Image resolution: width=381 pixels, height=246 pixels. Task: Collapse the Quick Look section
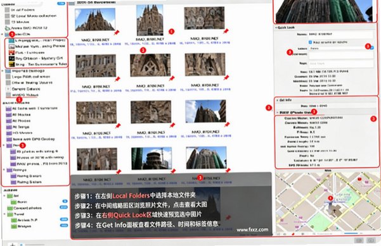(276, 28)
